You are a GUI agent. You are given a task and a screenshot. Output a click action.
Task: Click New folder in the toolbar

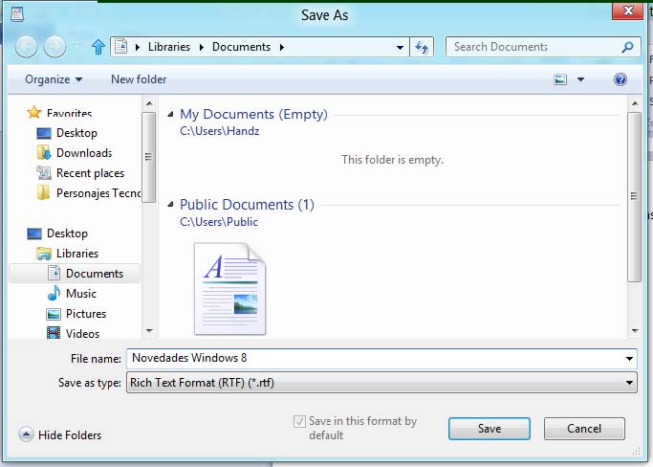[139, 79]
